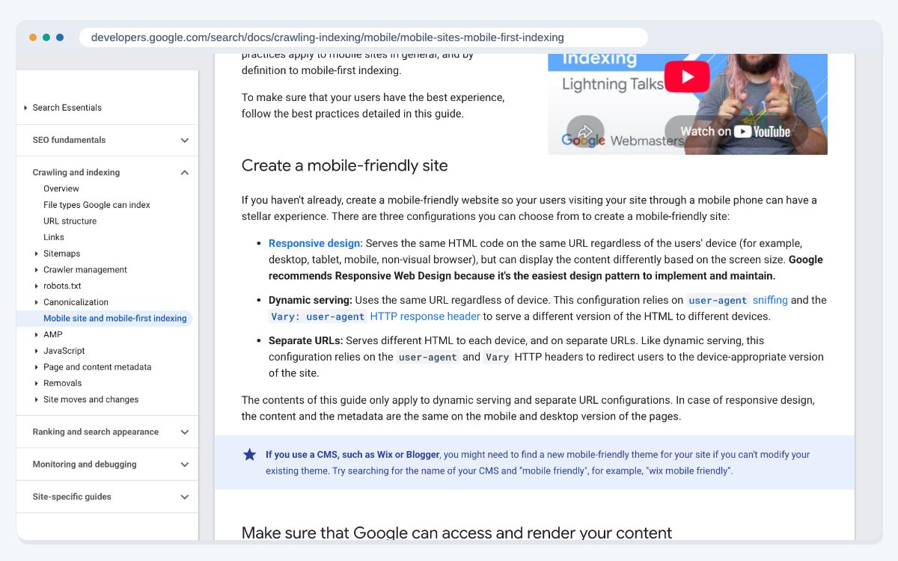Collapse the Crawling and indexing chevron
Image resolution: width=898 pixels, height=561 pixels.
(185, 173)
